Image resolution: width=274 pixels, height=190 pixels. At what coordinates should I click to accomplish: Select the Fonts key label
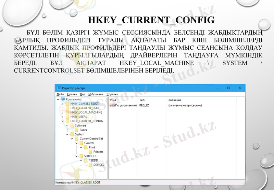(x=83, y=130)
